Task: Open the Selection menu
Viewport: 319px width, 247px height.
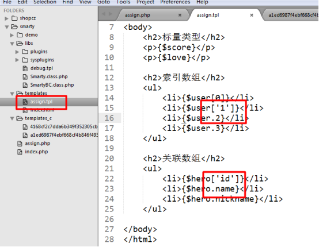Action: click(45, 2)
